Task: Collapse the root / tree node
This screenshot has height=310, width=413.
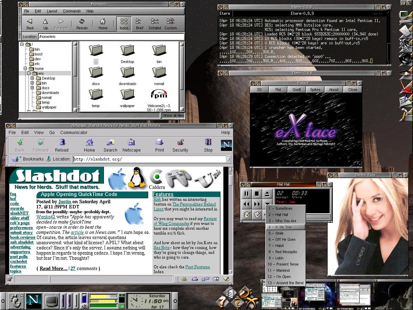Action: pos(22,44)
